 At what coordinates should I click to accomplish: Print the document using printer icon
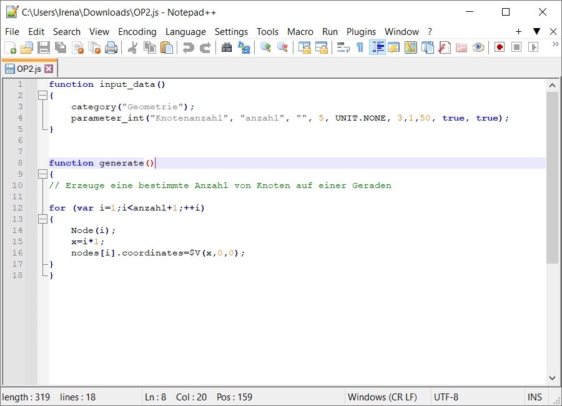pos(111,47)
